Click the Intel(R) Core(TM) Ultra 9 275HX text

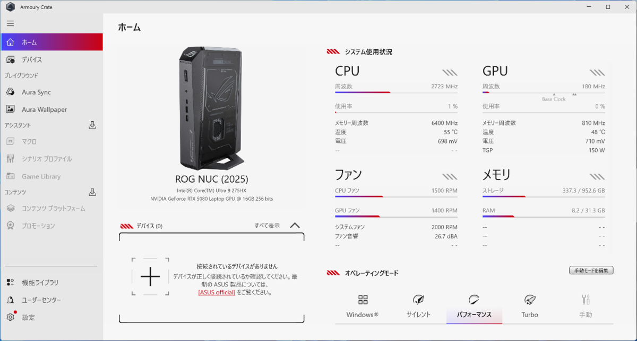[212, 190]
